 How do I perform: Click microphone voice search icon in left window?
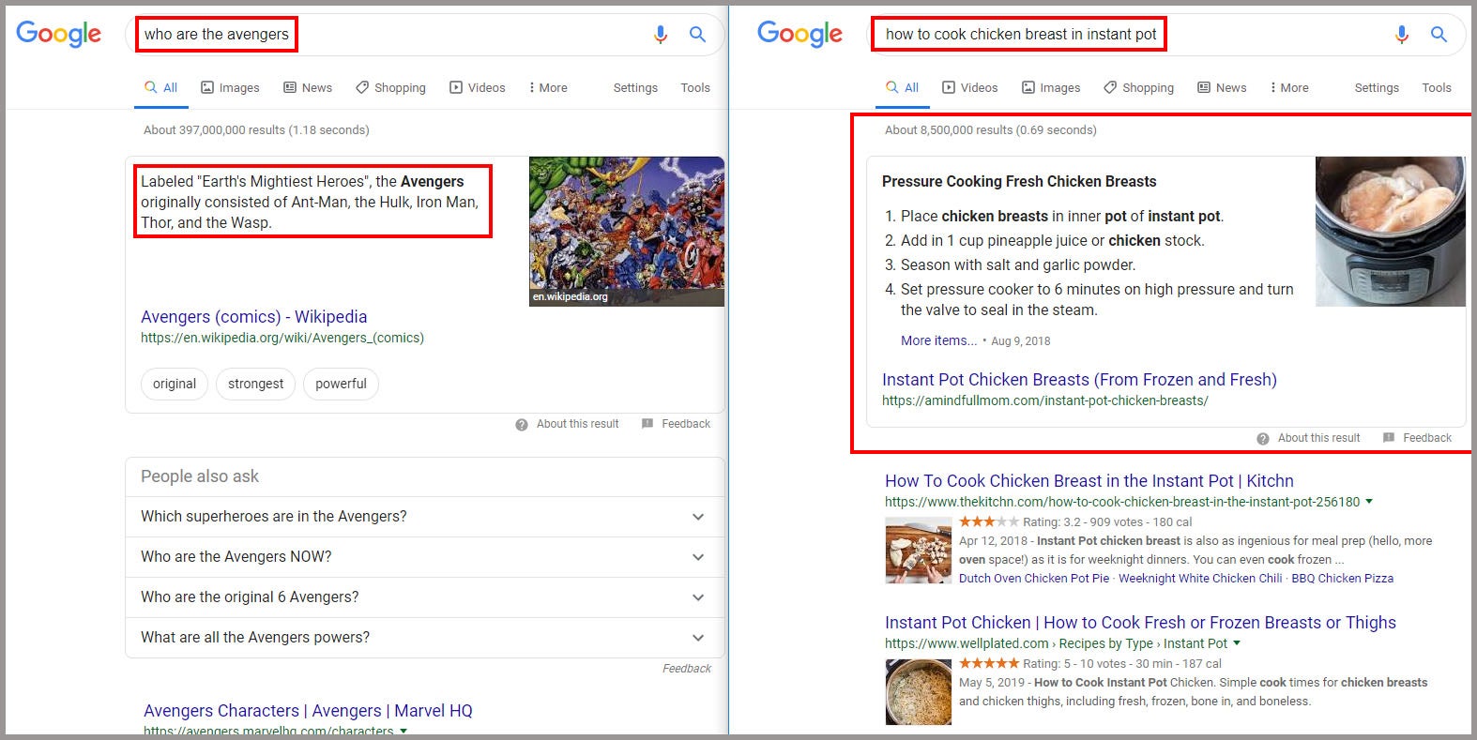(661, 35)
